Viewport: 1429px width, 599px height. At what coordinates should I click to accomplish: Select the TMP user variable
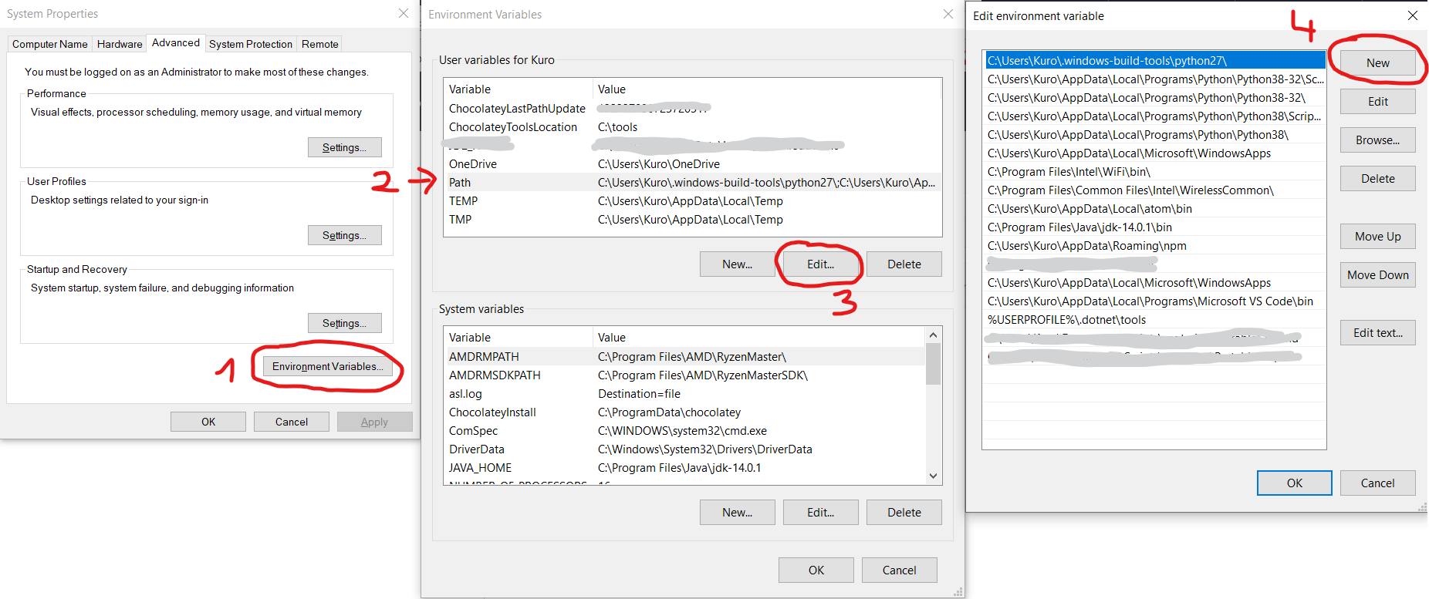coord(692,220)
